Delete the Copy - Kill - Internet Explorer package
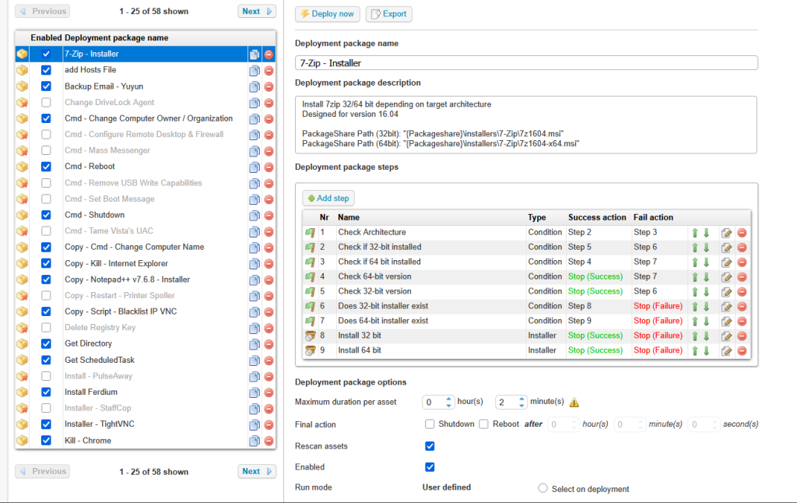This screenshot has height=503, width=797. click(269, 264)
